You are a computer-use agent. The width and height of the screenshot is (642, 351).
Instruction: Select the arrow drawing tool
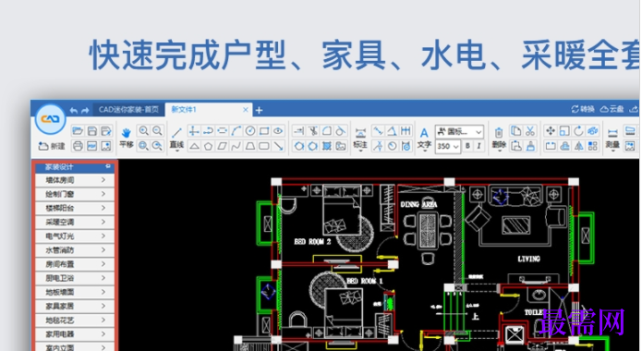(x=278, y=146)
